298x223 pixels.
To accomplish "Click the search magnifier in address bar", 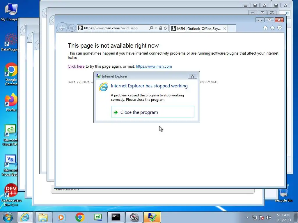I will point(151,28).
